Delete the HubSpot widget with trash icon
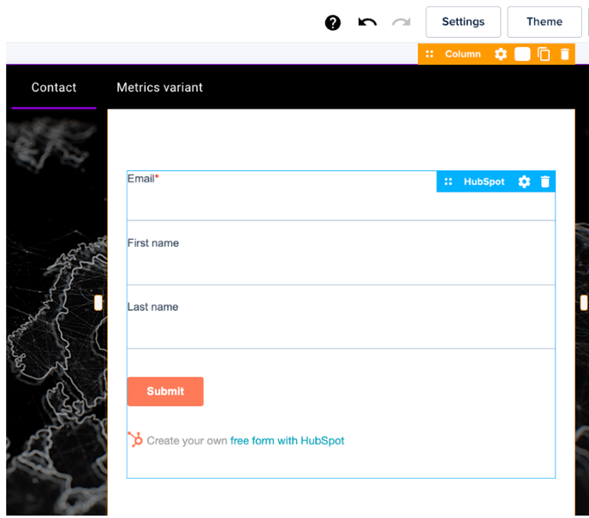 545,182
